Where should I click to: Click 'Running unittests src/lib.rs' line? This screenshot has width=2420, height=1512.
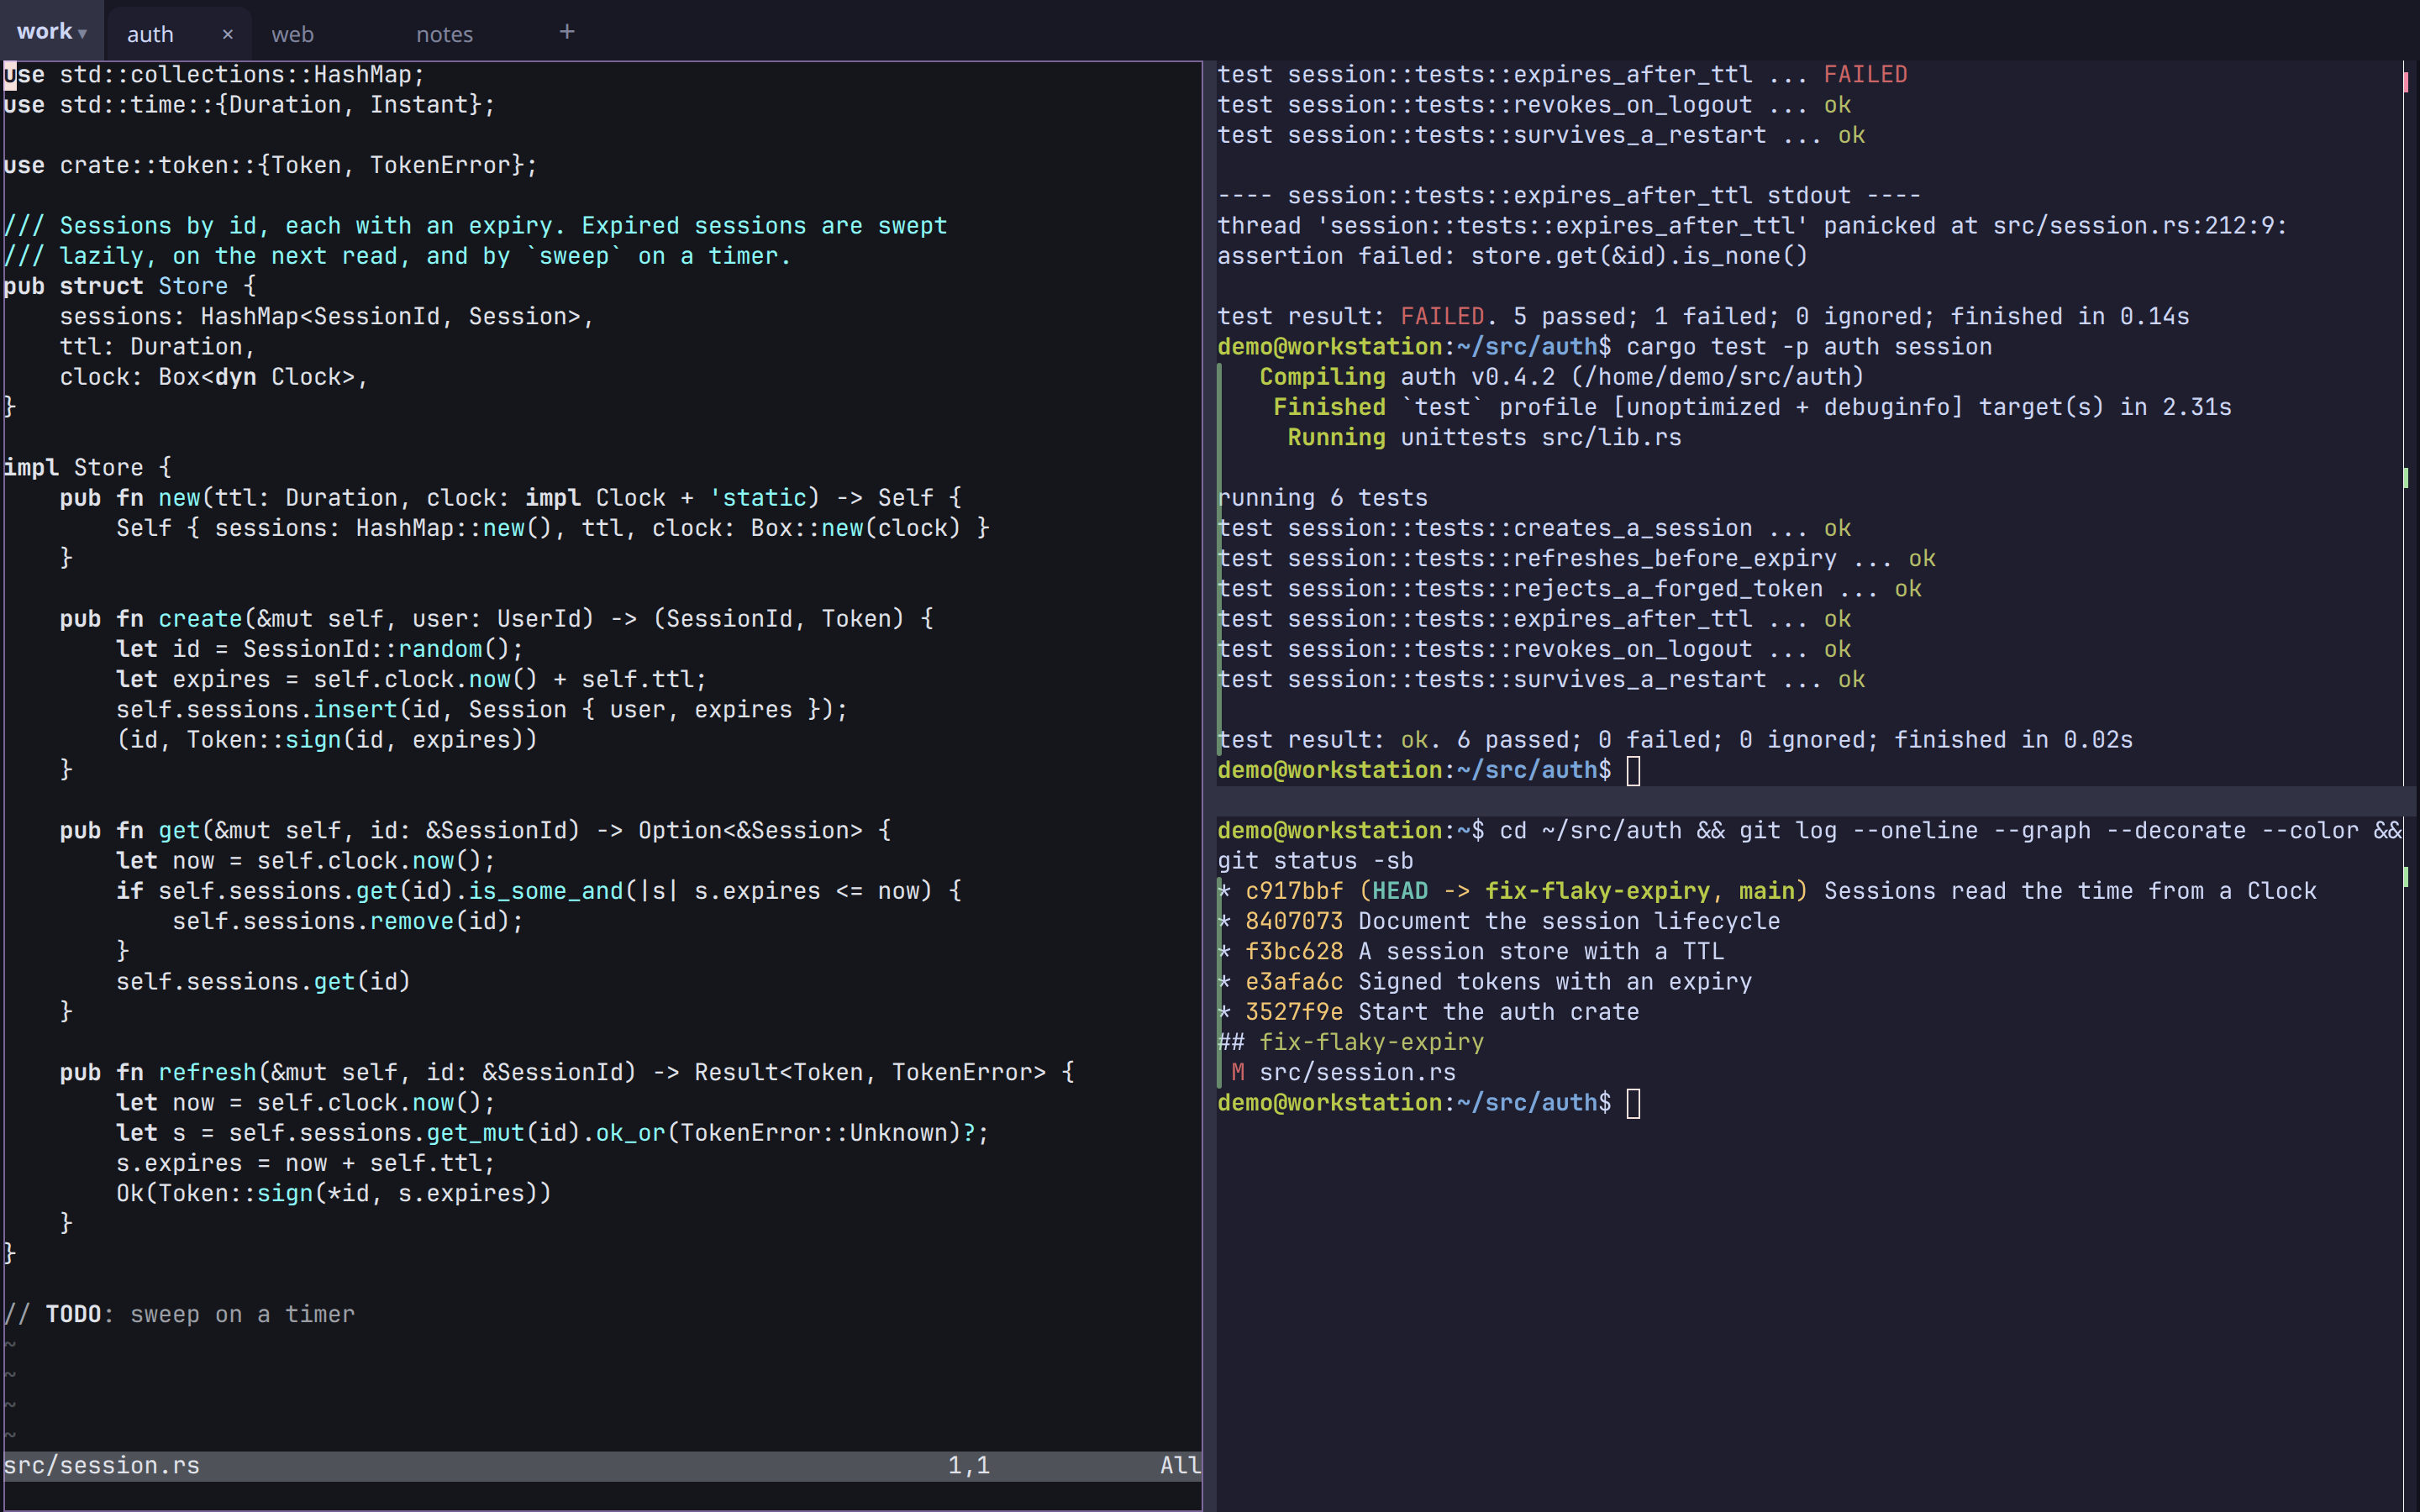(1484, 438)
